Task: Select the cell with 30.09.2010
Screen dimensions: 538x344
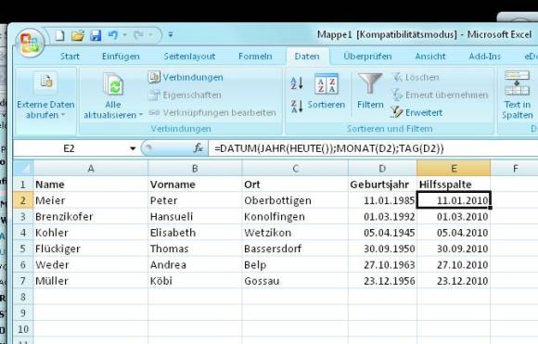Action: click(454, 248)
